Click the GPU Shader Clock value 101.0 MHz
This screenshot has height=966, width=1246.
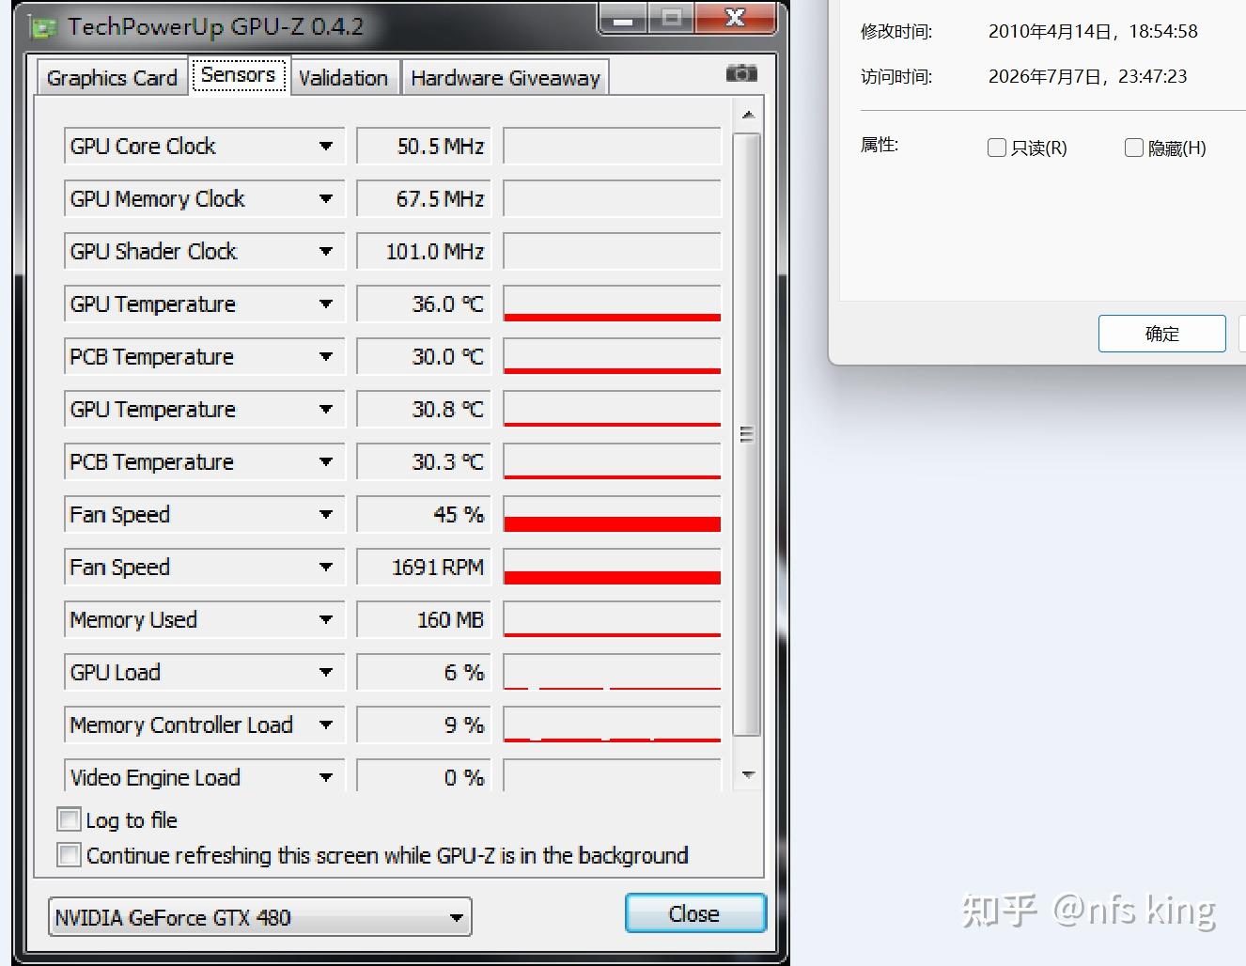point(424,251)
